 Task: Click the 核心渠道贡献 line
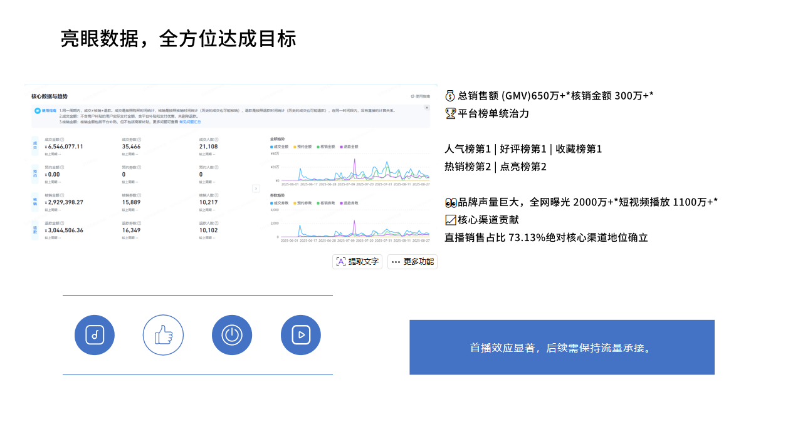tap(482, 220)
